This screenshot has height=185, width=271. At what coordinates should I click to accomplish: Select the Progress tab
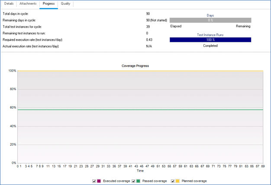coord(48,3)
